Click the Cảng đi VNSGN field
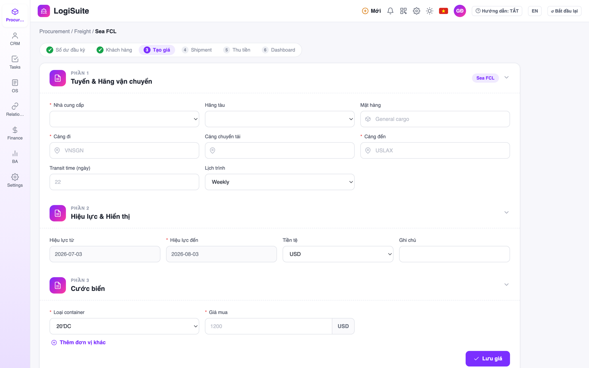Viewport: 589px width, 368px height. point(124,151)
